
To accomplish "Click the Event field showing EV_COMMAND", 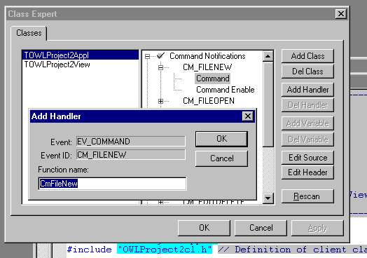I will tap(130, 142).
